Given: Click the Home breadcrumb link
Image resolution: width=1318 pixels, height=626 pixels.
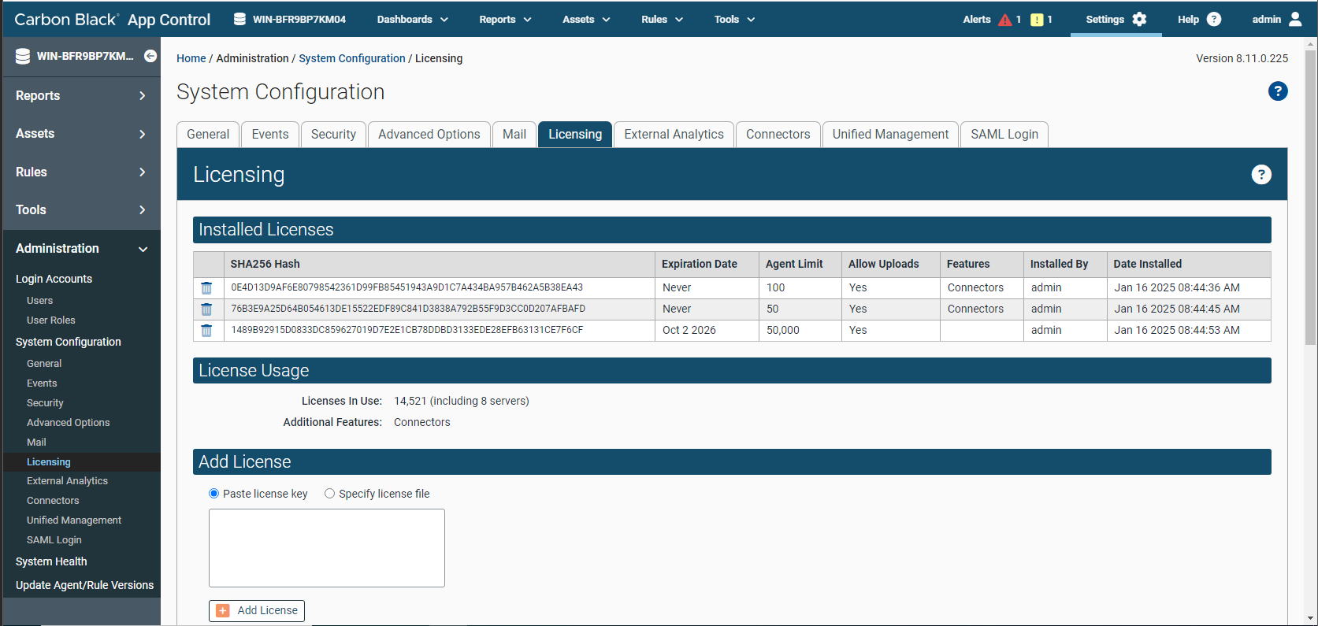Looking at the screenshot, I should [191, 58].
